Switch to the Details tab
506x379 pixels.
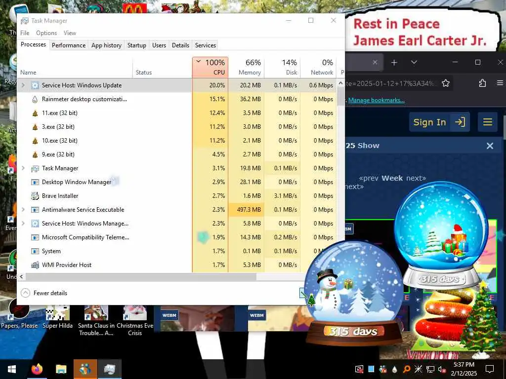180,45
